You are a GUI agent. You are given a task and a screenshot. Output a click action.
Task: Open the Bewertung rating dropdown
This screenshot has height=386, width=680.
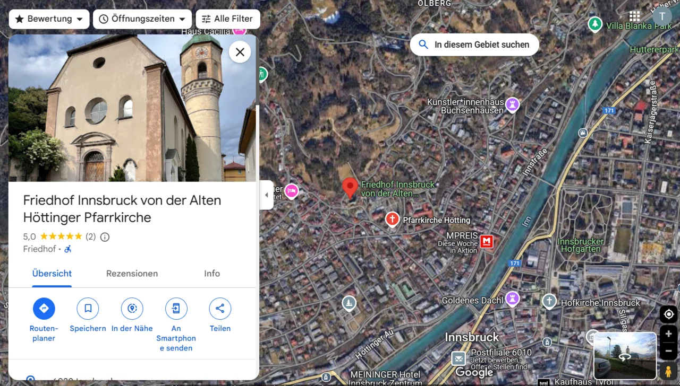point(49,19)
